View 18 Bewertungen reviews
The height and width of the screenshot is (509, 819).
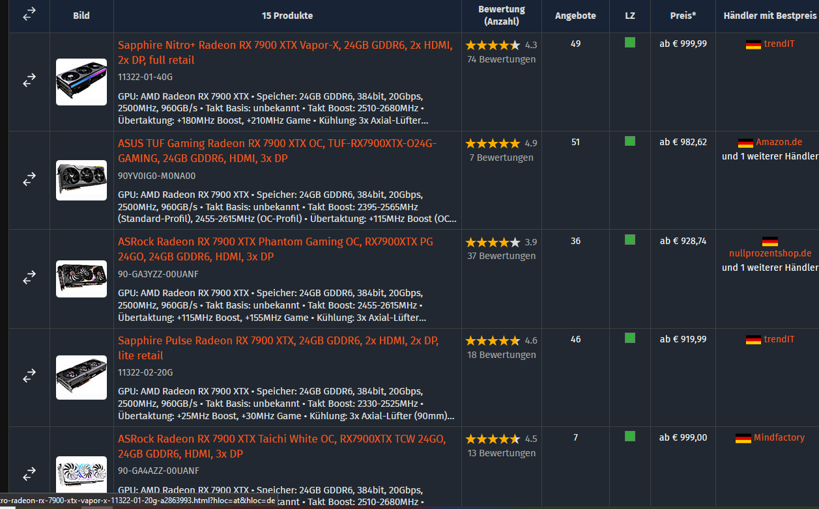point(501,355)
